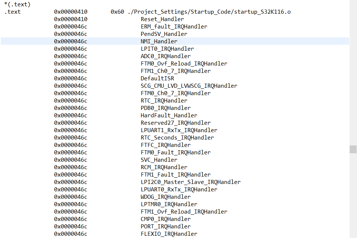
Task: Click address 0x0000046c beside NMI_Handler
Action: (x=71, y=41)
